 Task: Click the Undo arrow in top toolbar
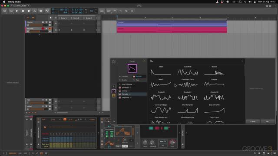[115, 11]
